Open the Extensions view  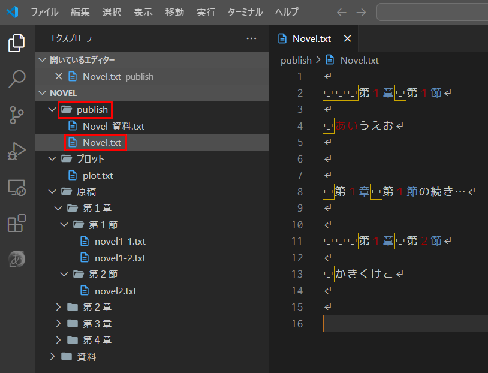[x=17, y=223]
